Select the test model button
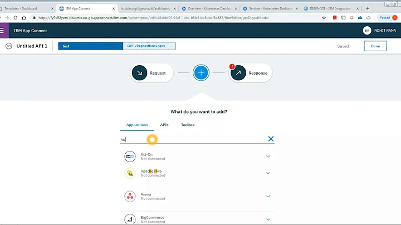The image size is (401, 225). click(91, 46)
